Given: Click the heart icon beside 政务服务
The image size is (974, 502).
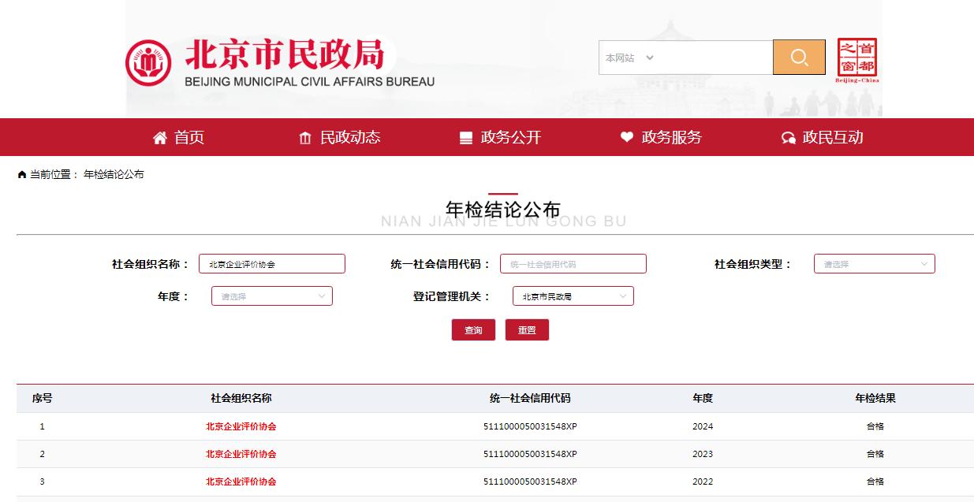Looking at the screenshot, I should [x=627, y=137].
